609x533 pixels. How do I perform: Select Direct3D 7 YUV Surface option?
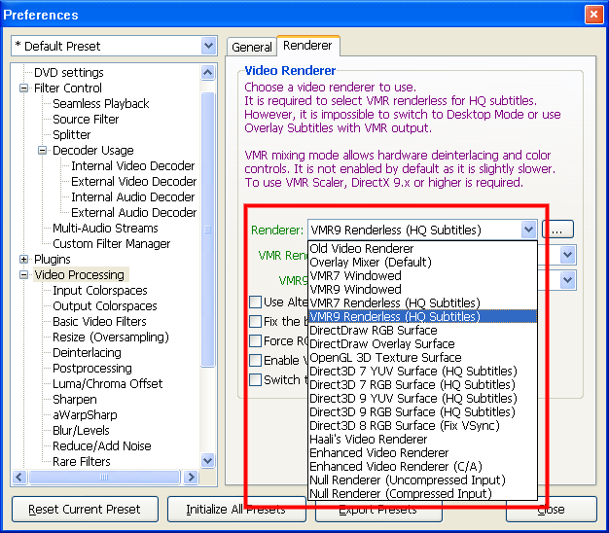point(422,372)
